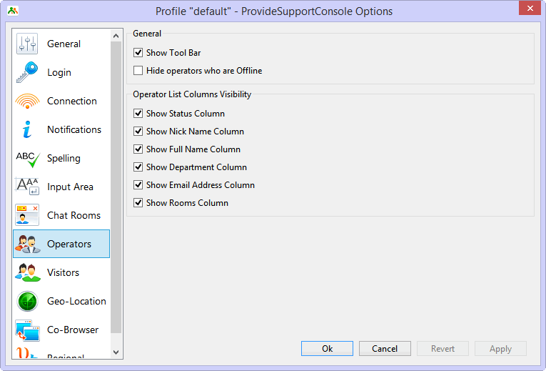The width and height of the screenshot is (546, 371).
Task: Toggle Show Nick Name Column
Action: [x=138, y=131]
